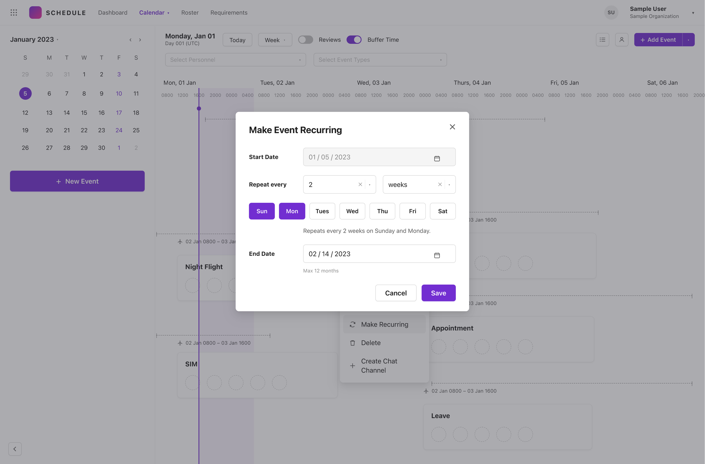705x464 pixels.
Task: Open the weeks unit dropdown arrow
Action: pos(449,184)
